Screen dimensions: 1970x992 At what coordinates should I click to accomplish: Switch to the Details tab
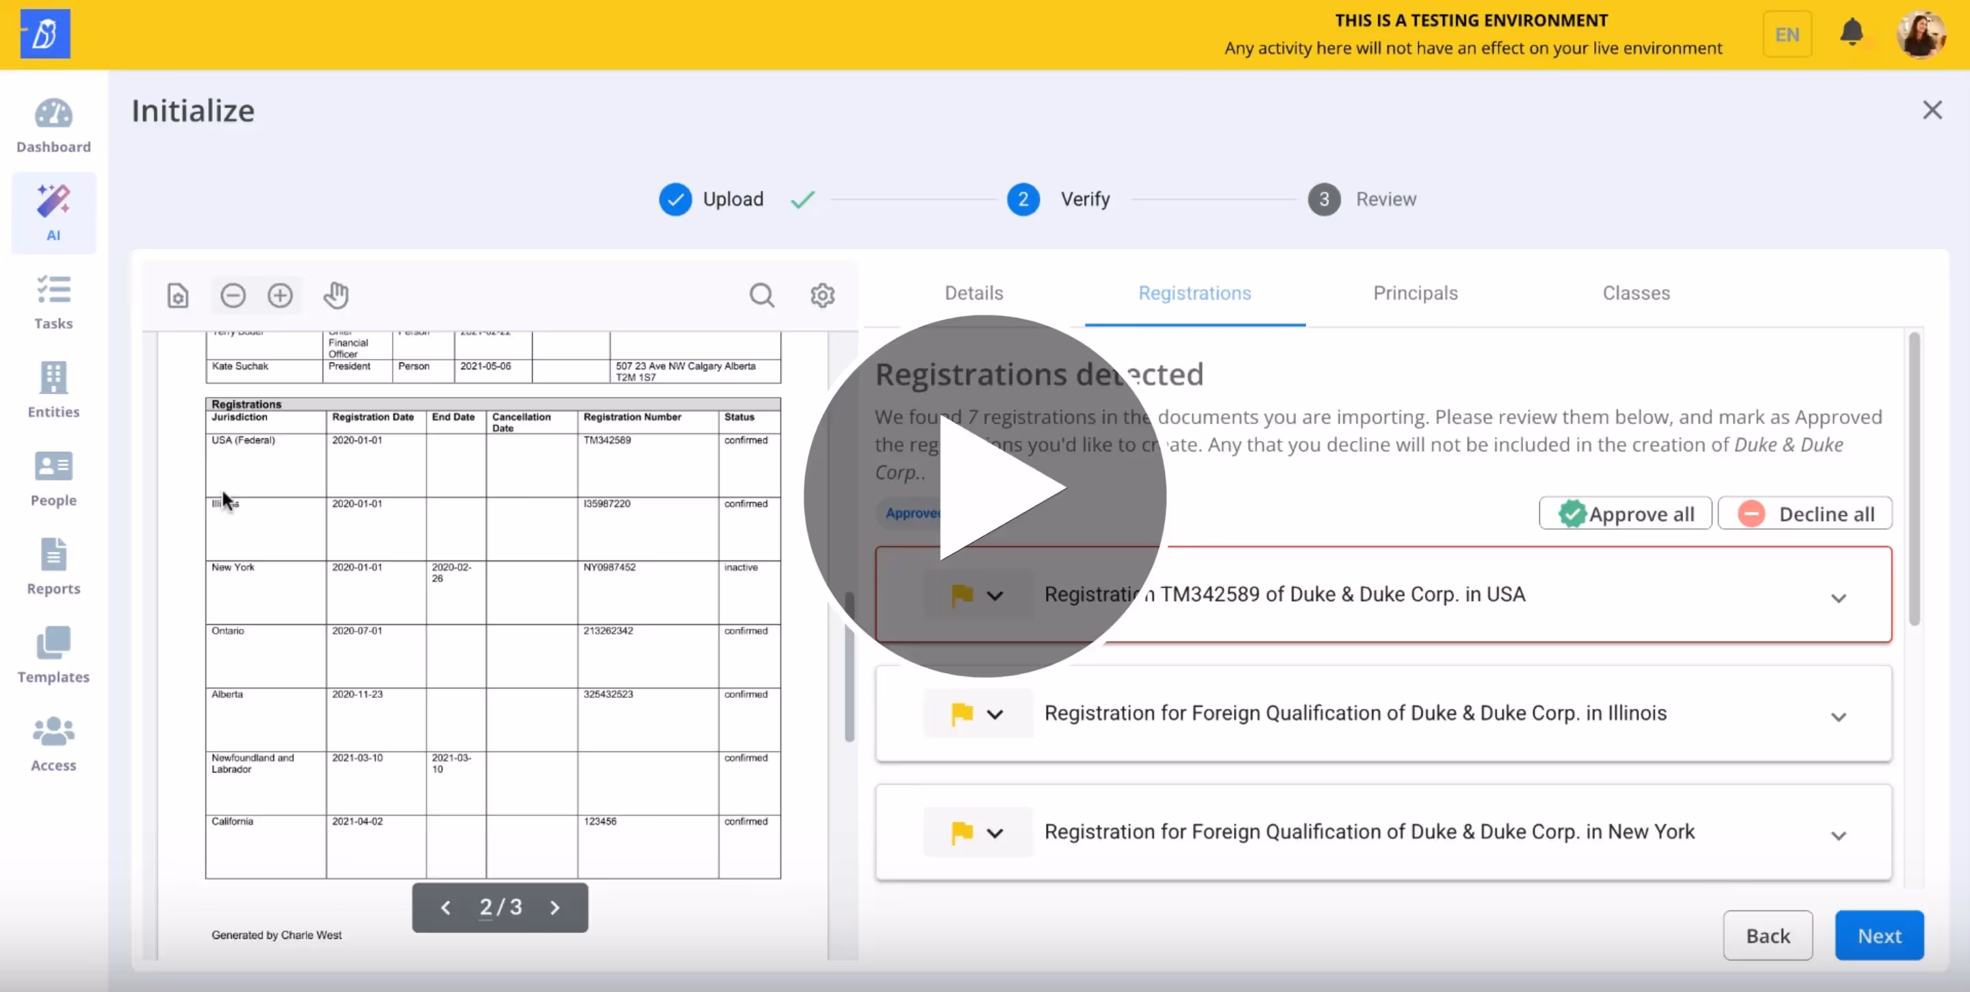pyautogui.click(x=973, y=293)
